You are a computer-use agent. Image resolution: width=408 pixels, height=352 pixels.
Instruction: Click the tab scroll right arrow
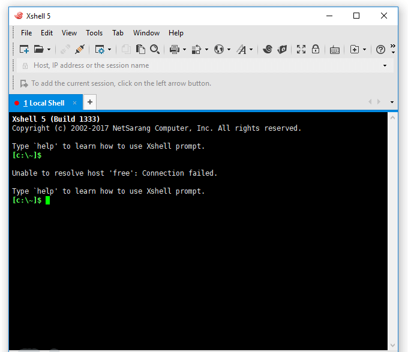[x=379, y=102]
